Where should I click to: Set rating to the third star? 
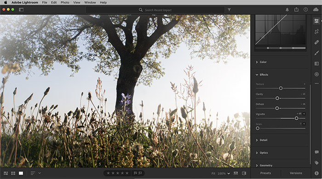(x=118, y=173)
